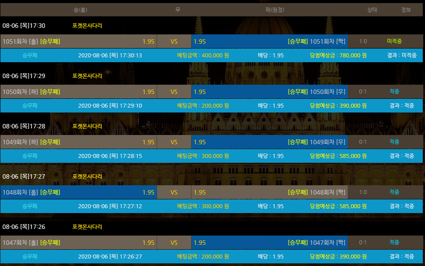Click the 당첨예상금 780,000 원 amount
The image size is (425, 266).
[x=338, y=56]
